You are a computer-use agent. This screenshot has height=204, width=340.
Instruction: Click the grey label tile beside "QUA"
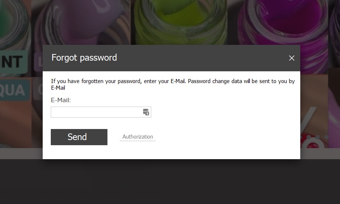point(39,90)
